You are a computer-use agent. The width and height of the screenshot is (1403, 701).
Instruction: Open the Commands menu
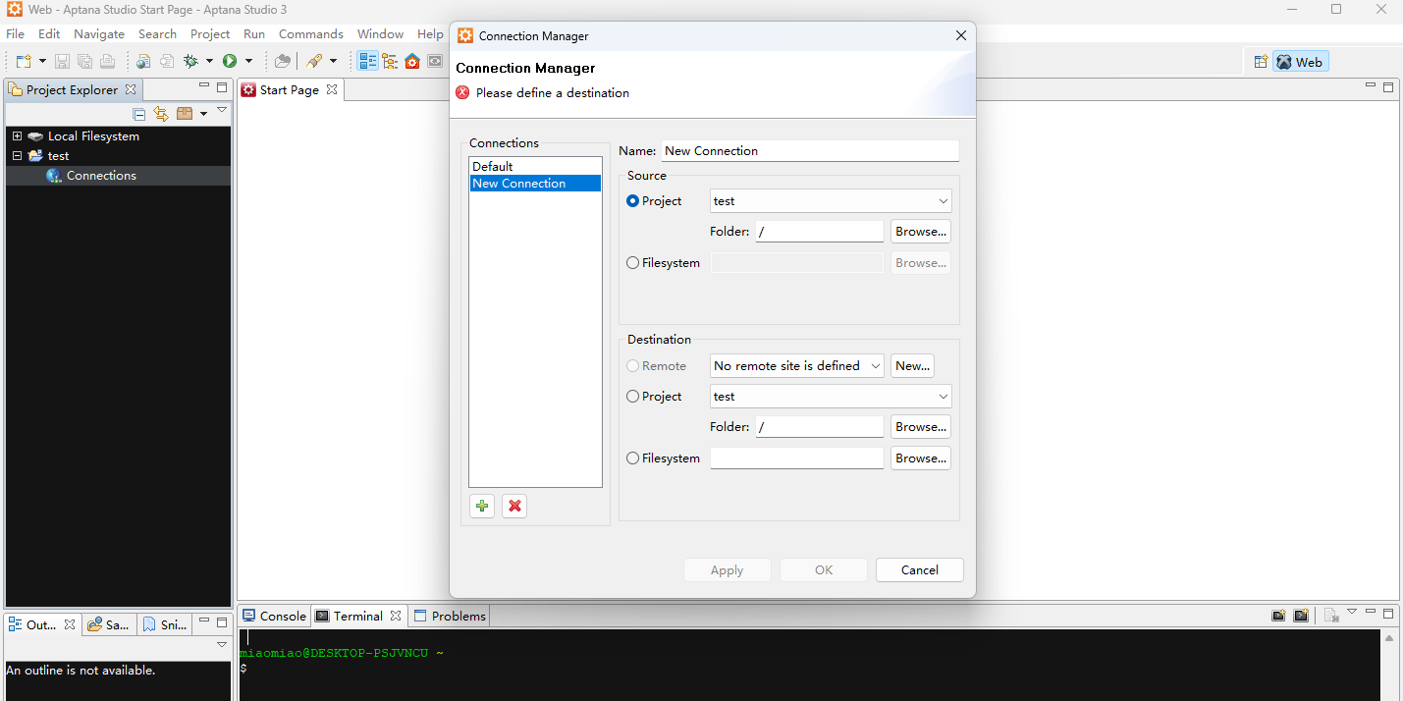310,34
